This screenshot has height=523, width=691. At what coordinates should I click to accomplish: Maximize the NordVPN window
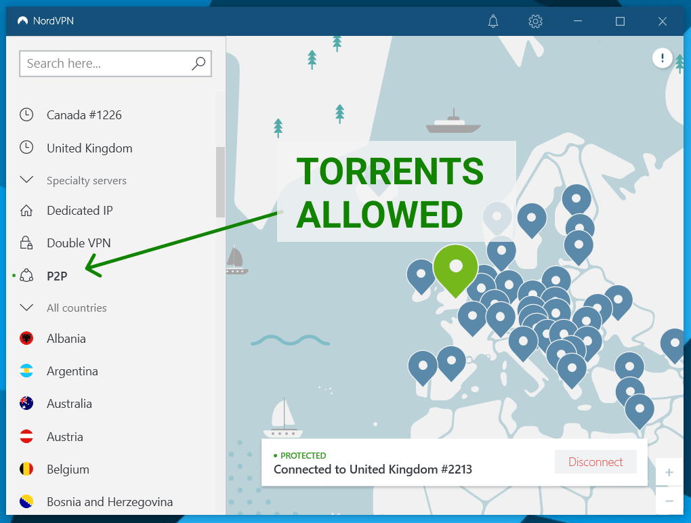pyautogui.click(x=620, y=21)
